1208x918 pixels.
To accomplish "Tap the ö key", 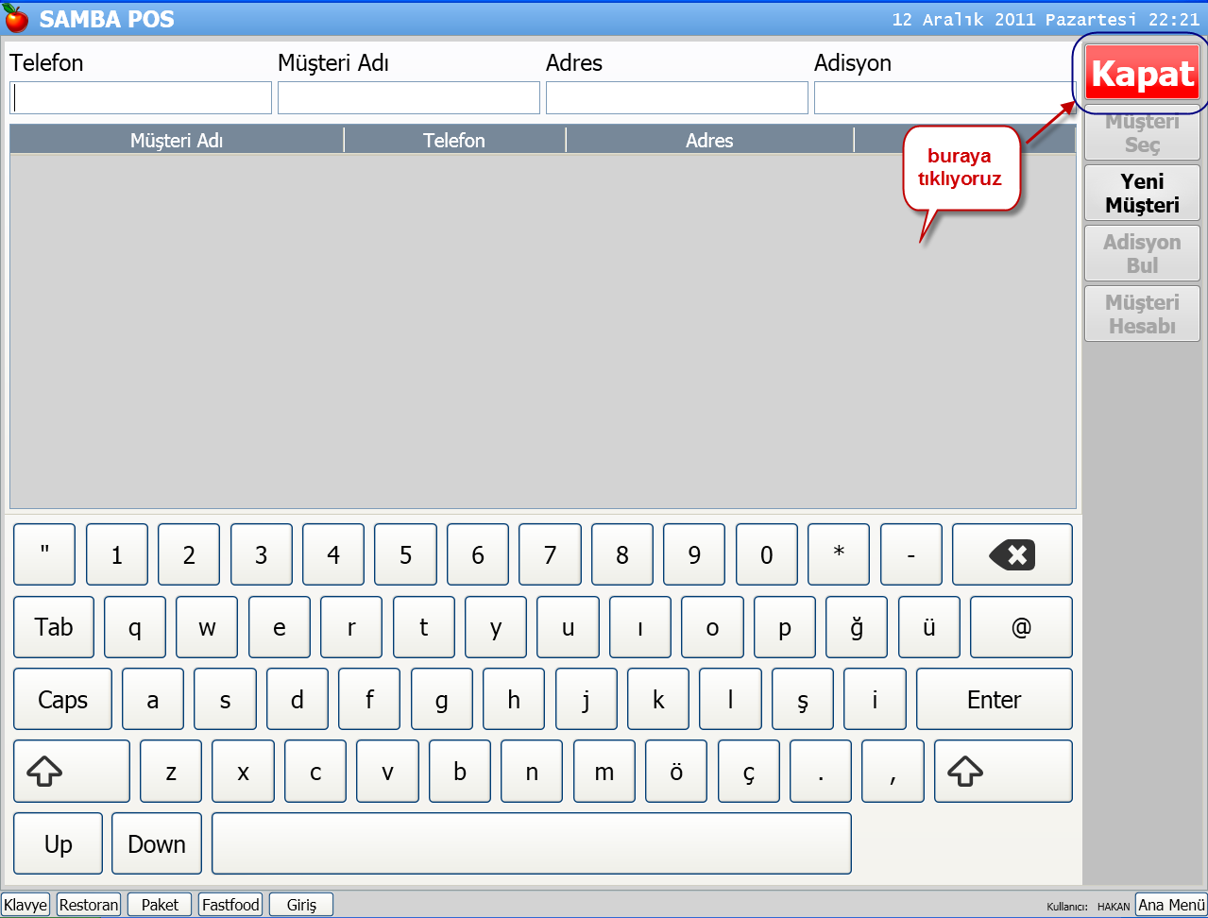I will [676, 772].
